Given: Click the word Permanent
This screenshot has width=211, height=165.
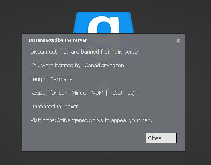Looking at the screenshot, I should point(64,79).
